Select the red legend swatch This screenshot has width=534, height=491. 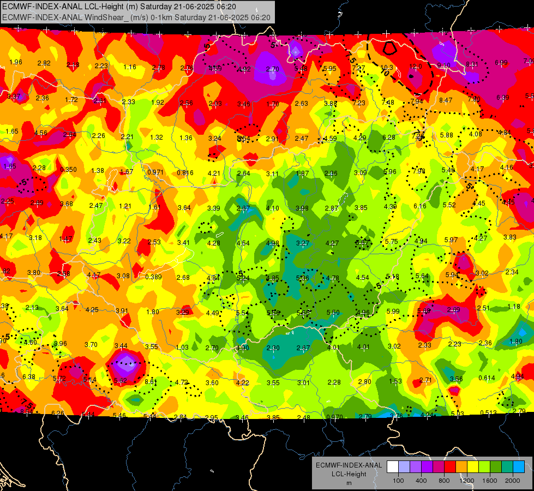click(450, 467)
